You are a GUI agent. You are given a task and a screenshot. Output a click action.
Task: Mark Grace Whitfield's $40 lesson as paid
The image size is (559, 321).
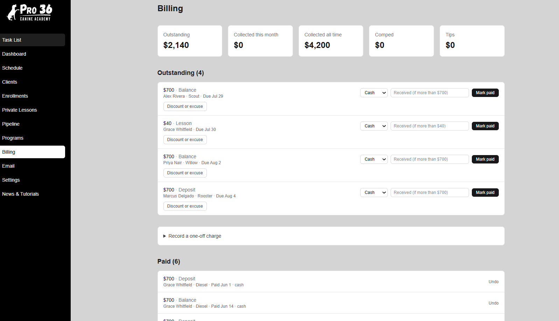(485, 126)
